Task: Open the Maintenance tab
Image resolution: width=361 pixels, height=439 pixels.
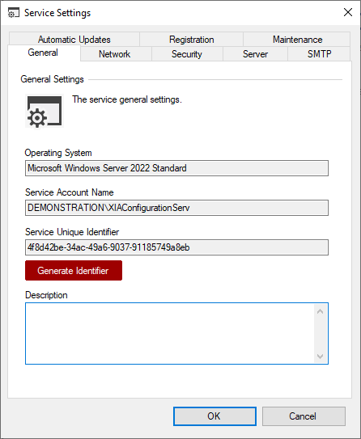Action: tap(297, 39)
